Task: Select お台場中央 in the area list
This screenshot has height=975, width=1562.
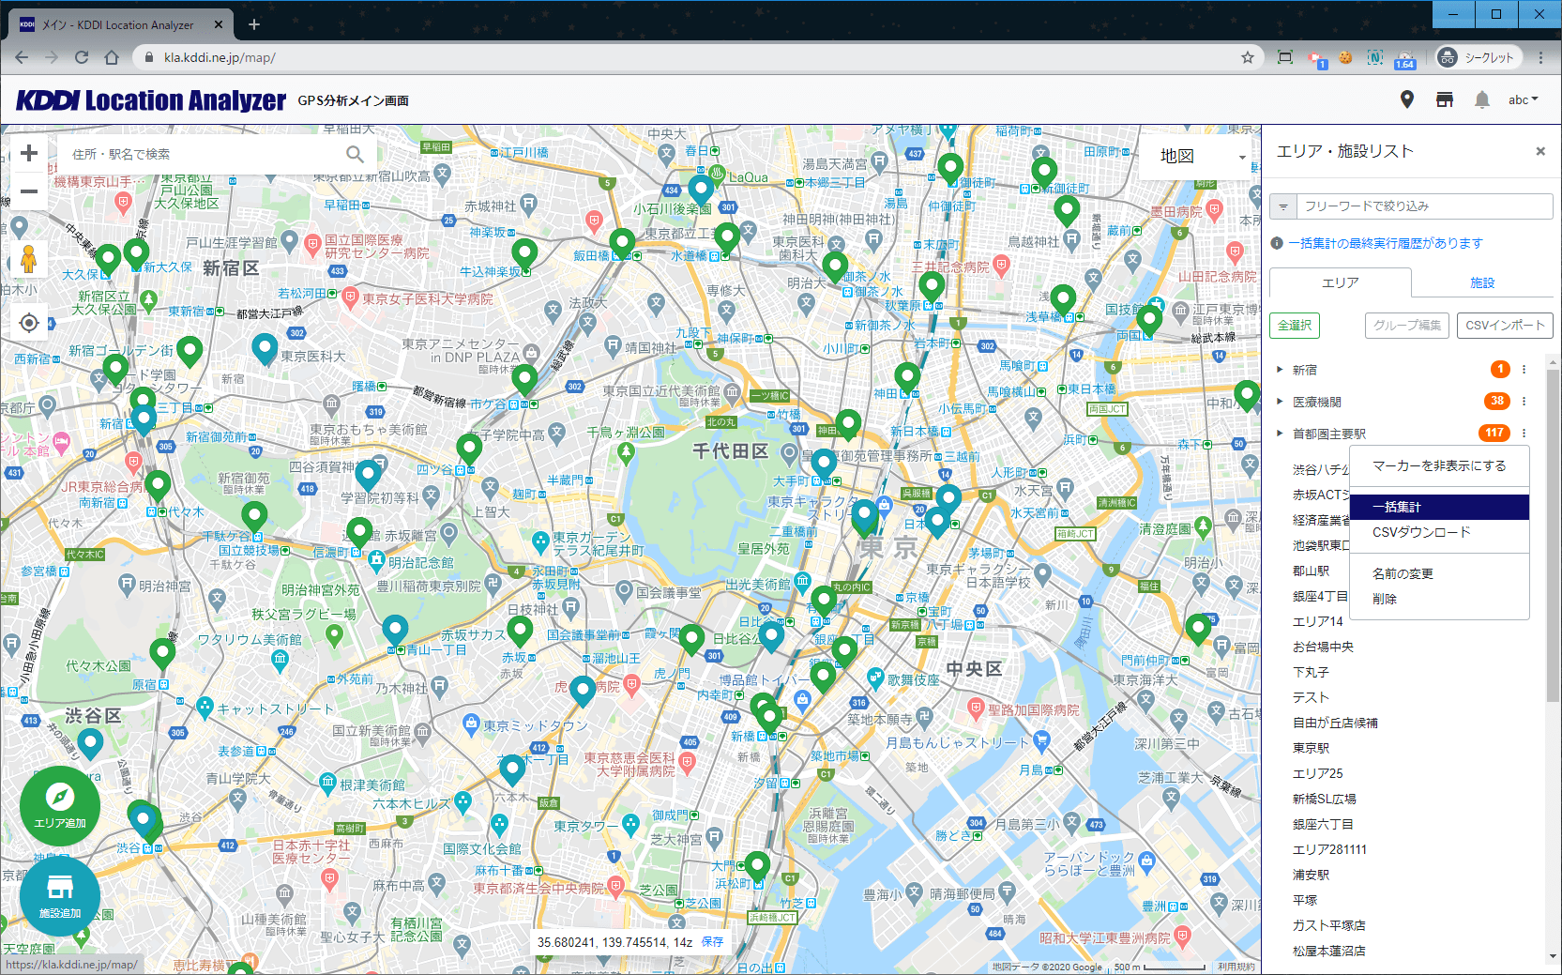Action: (x=1323, y=647)
